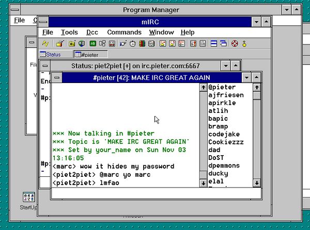
Task: Open the Commands menu
Action: [124, 32]
